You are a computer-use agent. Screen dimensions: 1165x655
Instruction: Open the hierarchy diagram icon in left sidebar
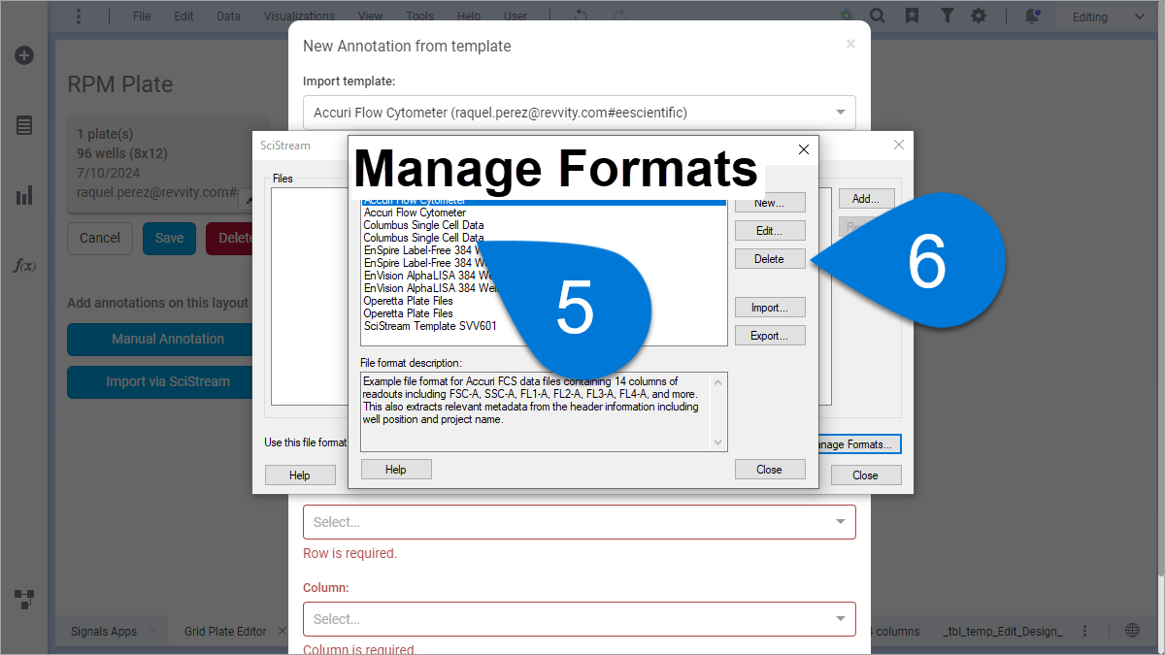click(24, 598)
